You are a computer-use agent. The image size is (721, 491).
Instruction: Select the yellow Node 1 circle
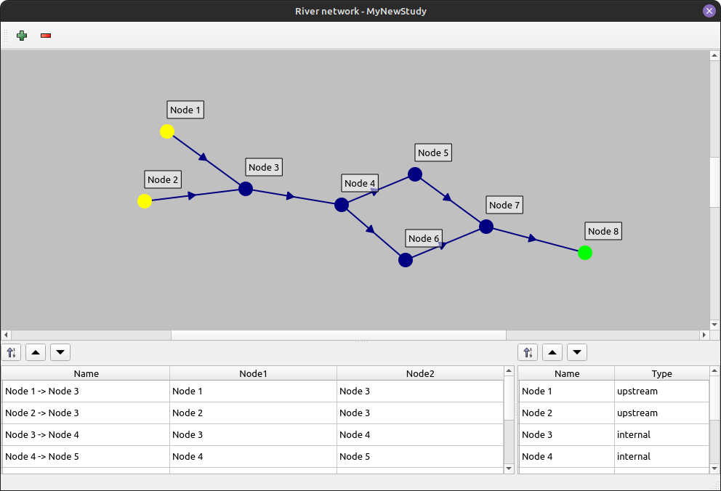pos(167,131)
